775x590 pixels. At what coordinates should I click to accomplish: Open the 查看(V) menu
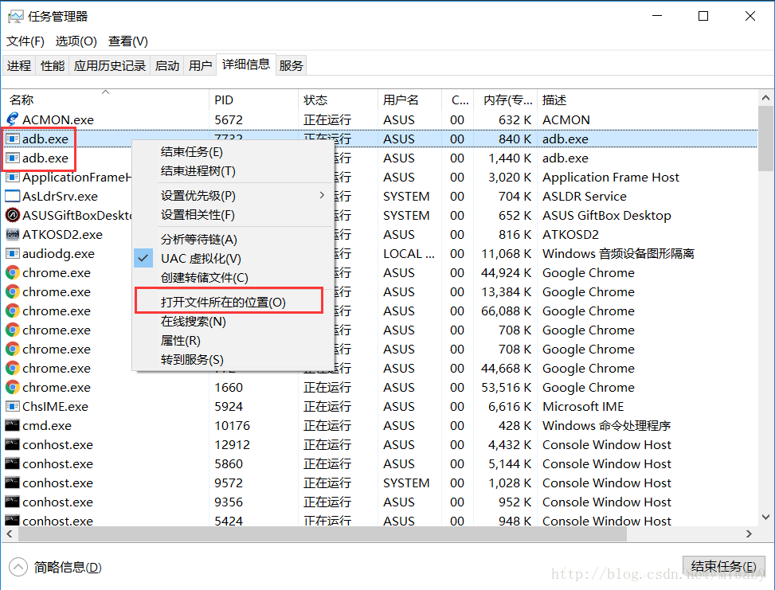[128, 41]
